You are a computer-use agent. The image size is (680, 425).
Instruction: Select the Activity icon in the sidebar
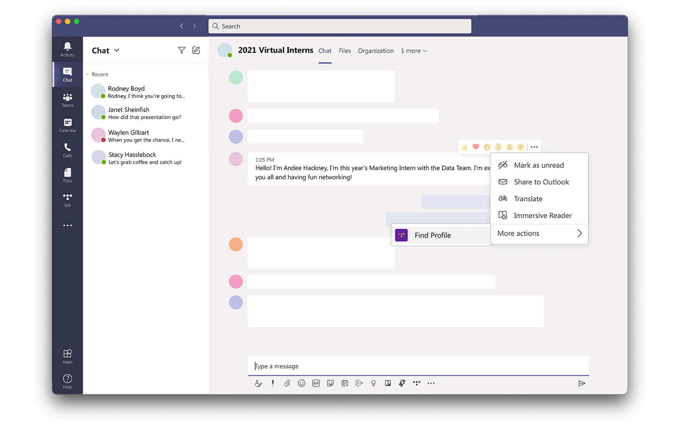point(67,49)
